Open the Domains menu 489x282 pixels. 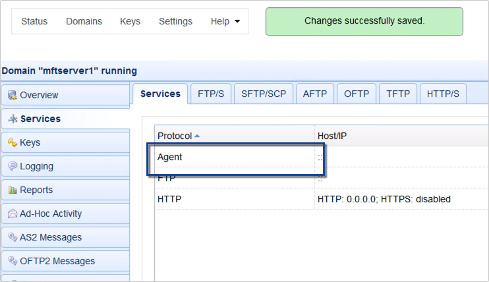coord(84,22)
